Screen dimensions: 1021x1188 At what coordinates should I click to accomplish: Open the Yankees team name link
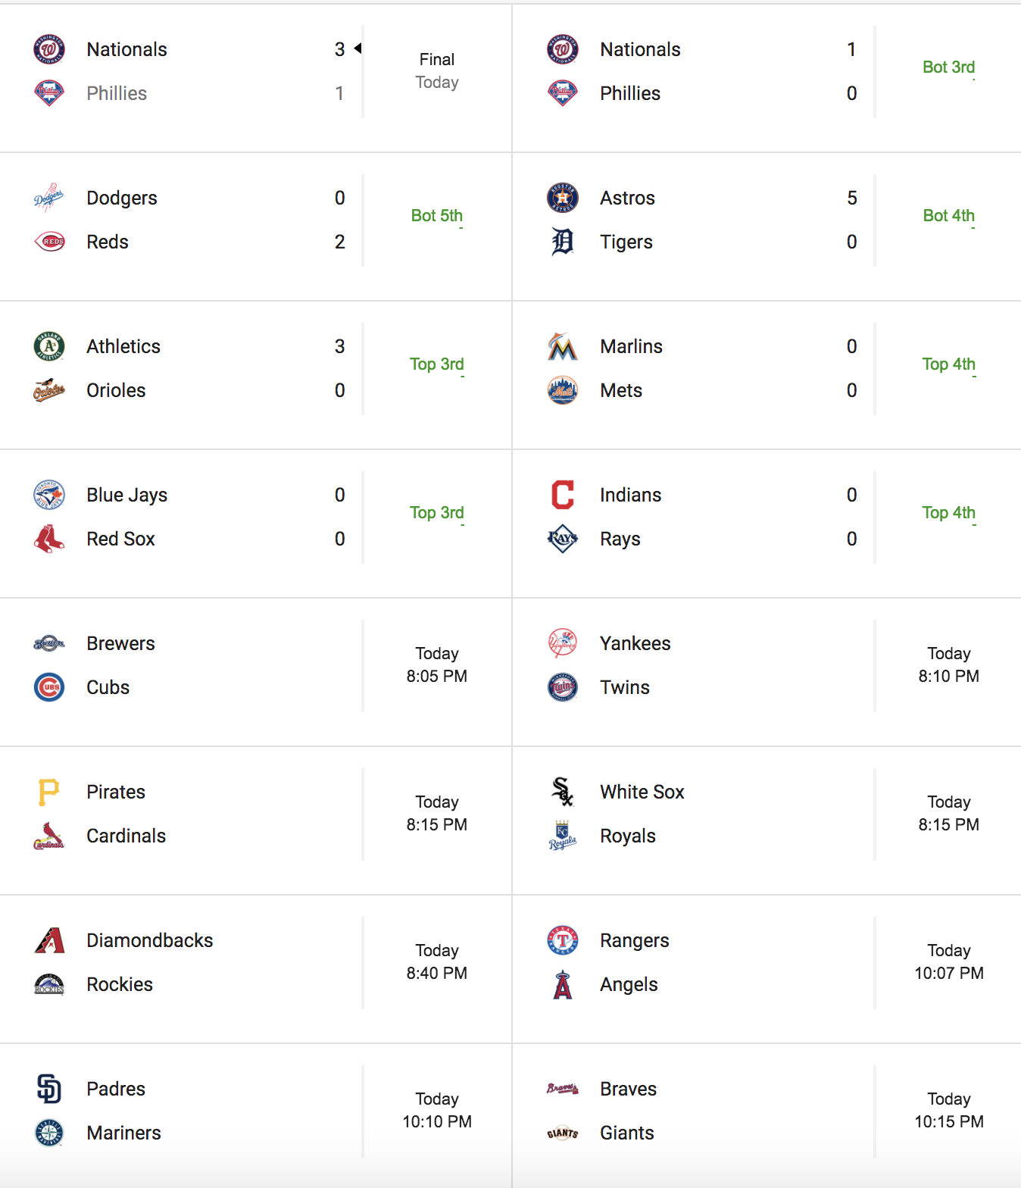coord(635,643)
